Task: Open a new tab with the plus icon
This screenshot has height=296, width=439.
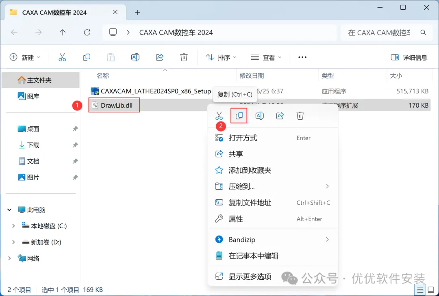Action: coord(137,12)
